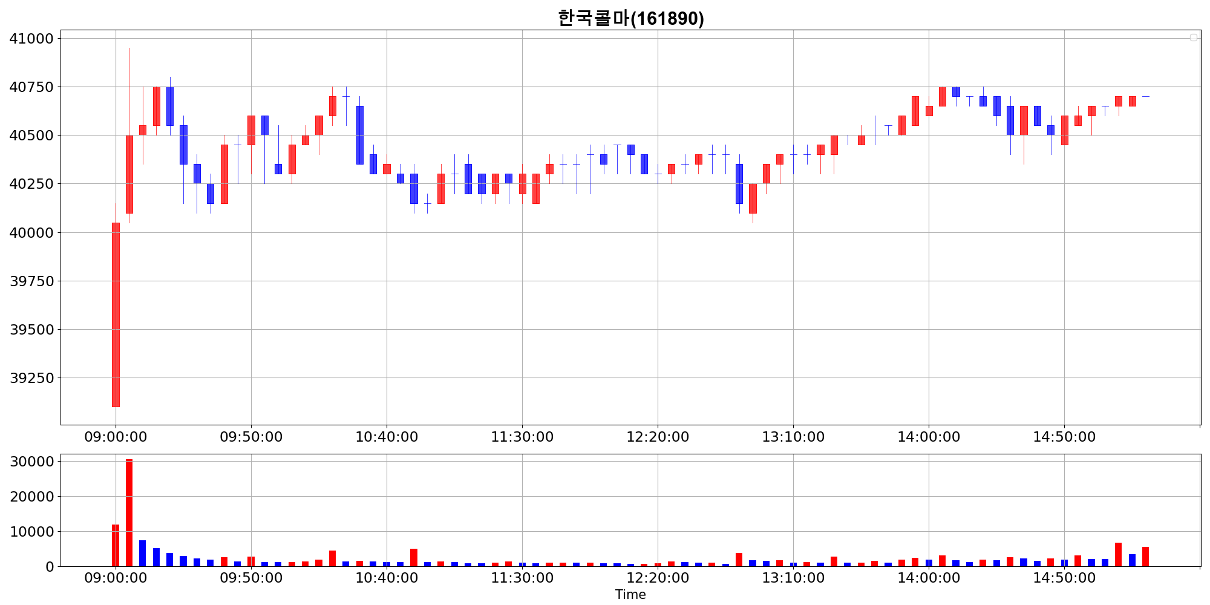Click the 40000 price axis label
Screen dimensions: 1210x605
tap(31, 232)
